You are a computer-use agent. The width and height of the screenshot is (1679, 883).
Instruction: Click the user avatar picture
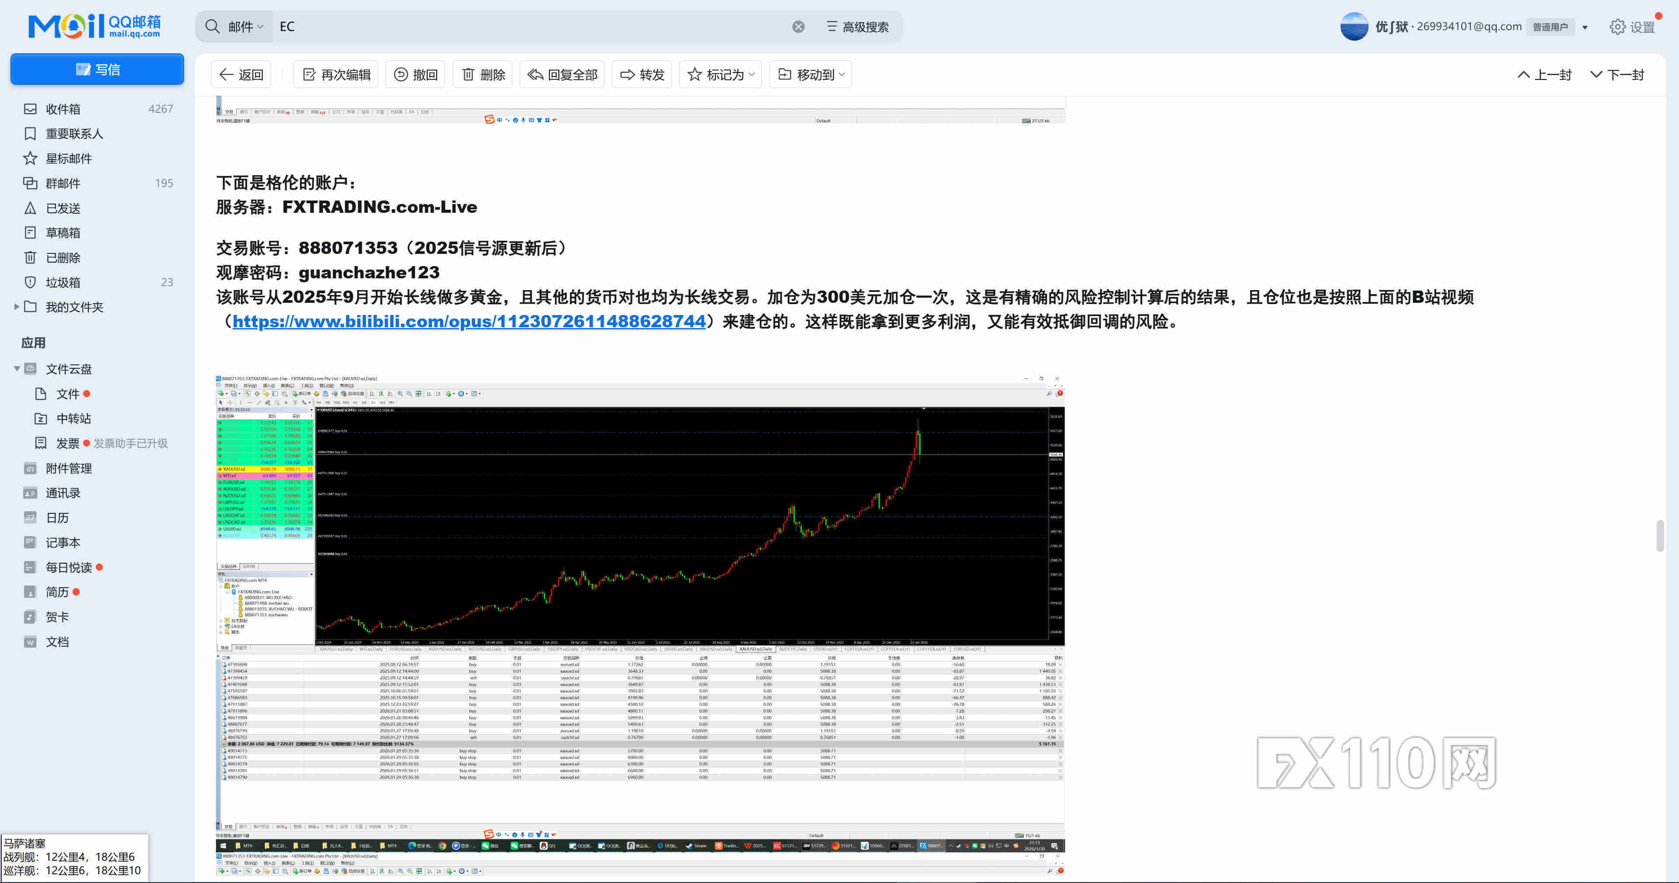[x=1354, y=27]
